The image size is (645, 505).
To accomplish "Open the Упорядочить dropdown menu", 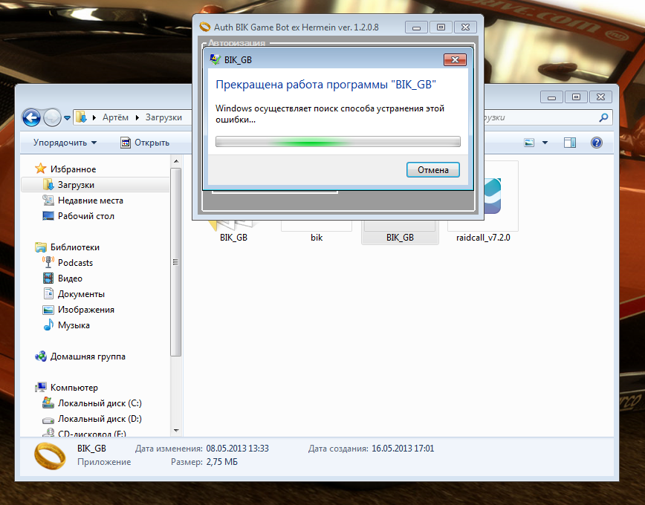I will pyautogui.click(x=65, y=143).
